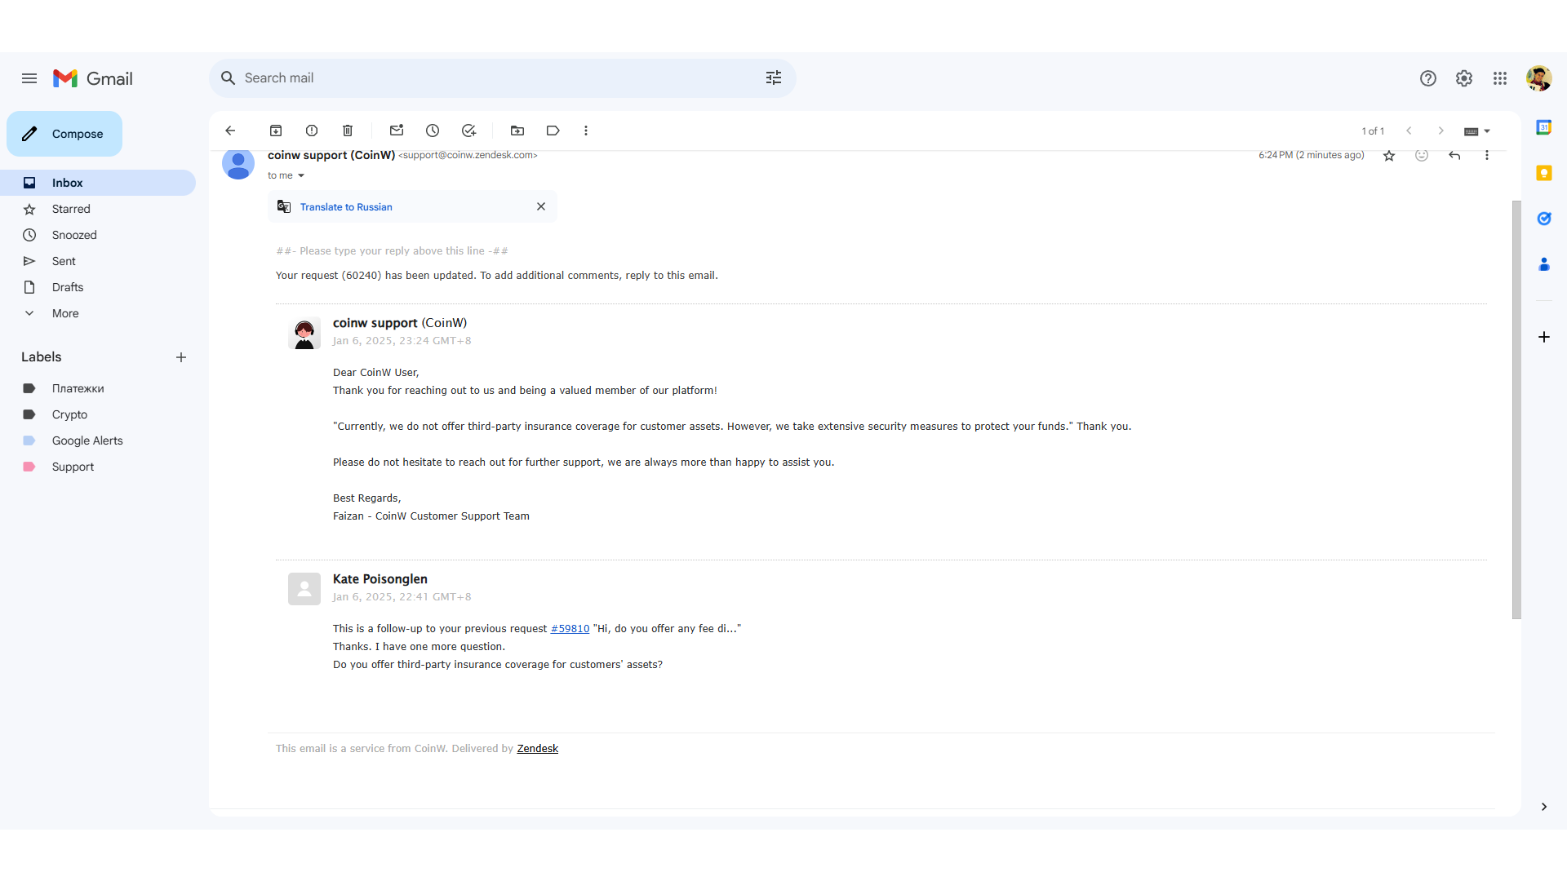Report this email as spam
This screenshot has width=1567, height=881.
(312, 131)
